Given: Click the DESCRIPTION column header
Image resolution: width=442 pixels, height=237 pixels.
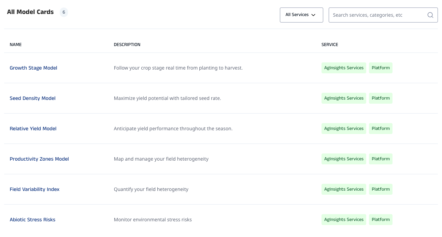Looking at the screenshot, I should pos(127,45).
